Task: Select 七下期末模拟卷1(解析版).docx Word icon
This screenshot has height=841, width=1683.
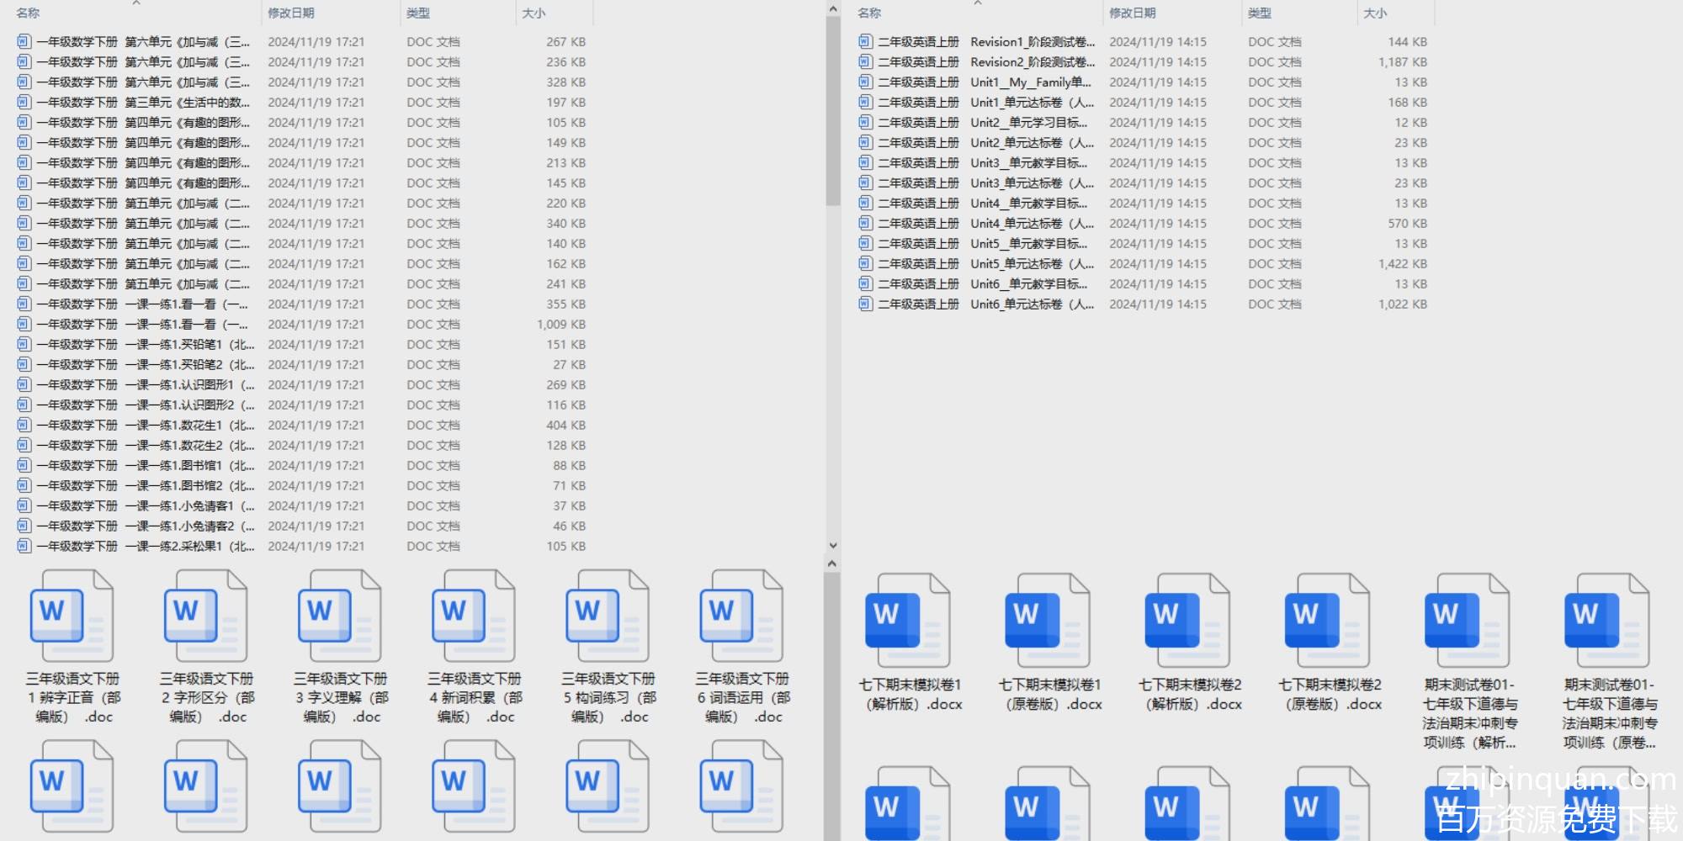Action: 909,620
